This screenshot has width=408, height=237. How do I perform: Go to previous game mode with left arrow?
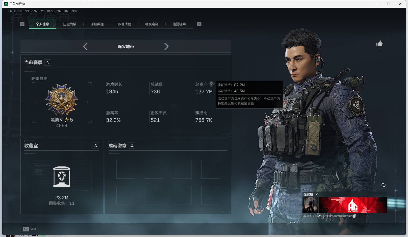pos(85,46)
